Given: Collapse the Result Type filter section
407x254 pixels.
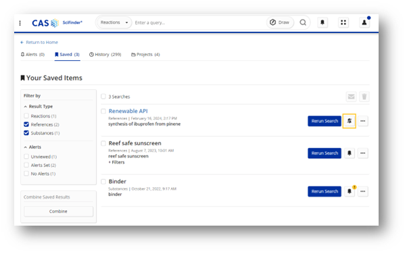Looking at the screenshot, I should pos(38,106).
